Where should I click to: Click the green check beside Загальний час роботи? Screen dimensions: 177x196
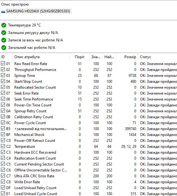coord(4,48)
